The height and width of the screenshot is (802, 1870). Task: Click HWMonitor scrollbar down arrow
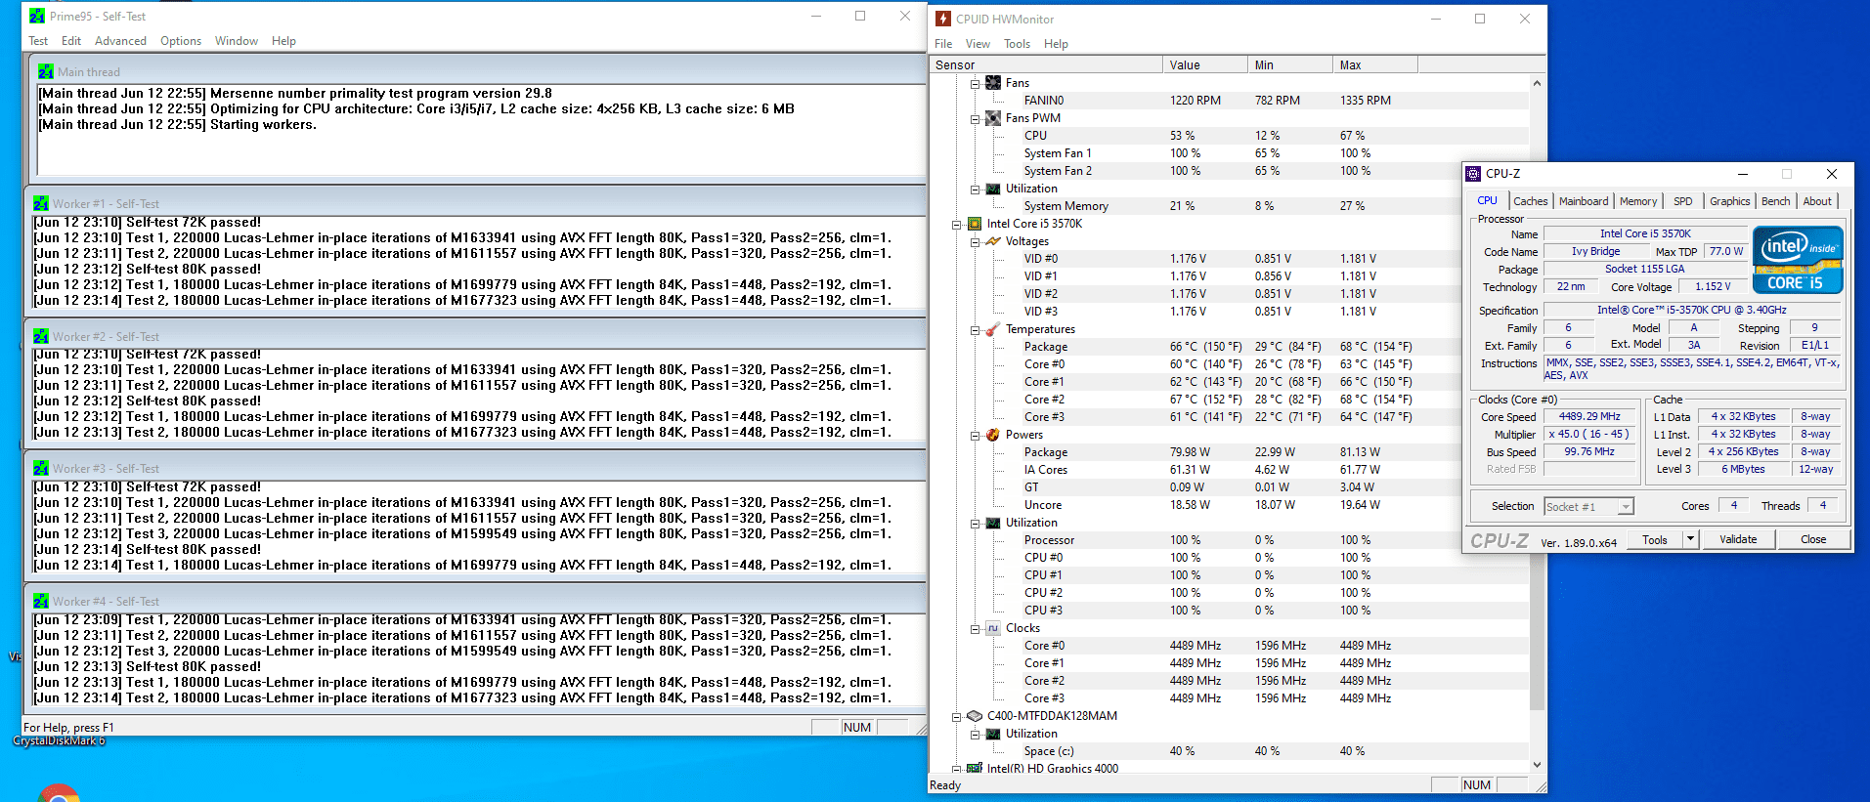click(1537, 765)
